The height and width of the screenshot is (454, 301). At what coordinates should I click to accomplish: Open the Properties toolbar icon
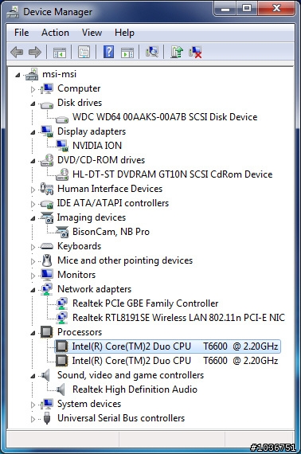[x=84, y=52]
